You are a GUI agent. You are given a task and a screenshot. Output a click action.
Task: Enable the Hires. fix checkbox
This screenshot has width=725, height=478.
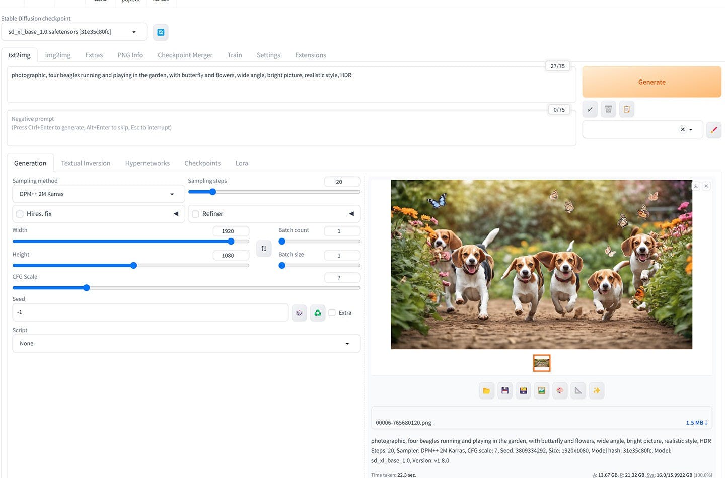pyautogui.click(x=20, y=214)
